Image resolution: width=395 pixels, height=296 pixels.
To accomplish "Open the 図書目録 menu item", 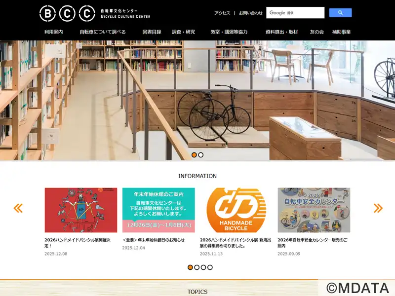I will click(x=152, y=32).
